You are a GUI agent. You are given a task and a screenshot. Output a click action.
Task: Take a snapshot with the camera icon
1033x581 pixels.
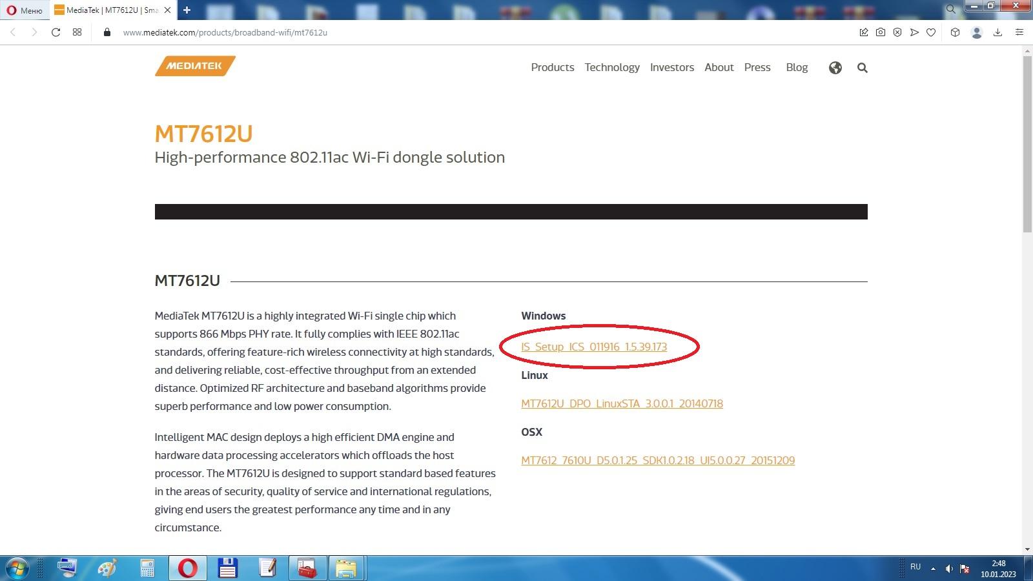(881, 32)
